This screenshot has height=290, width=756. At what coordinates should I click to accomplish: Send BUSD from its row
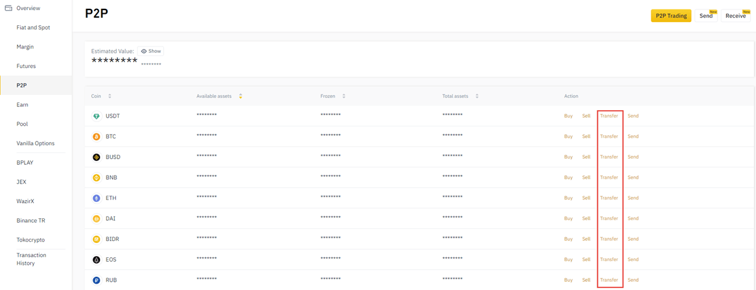(633, 157)
